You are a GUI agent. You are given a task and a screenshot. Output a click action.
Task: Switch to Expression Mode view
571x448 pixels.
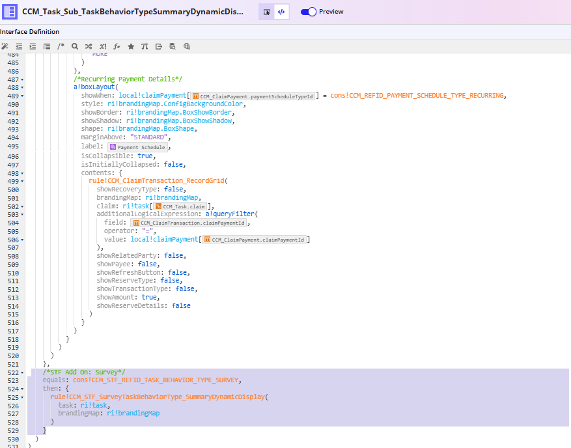[x=281, y=12]
